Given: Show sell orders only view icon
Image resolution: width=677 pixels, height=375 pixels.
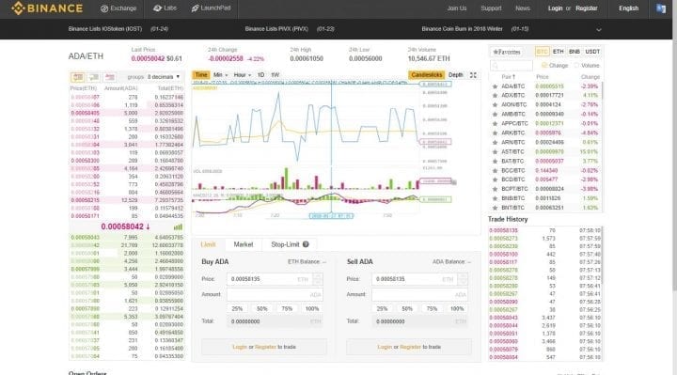Looking at the screenshot, I should tap(110, 77).
